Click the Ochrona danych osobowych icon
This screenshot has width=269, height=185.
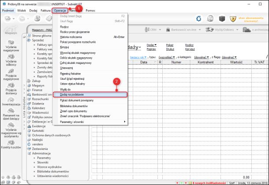[29, 135]
